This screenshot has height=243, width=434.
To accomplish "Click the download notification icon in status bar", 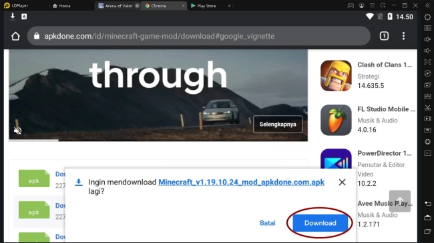I will coord(13,16).
